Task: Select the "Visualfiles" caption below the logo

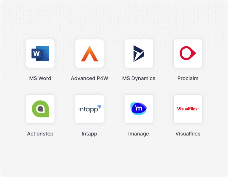Action: pyautogui.click(x=188, y=134)
